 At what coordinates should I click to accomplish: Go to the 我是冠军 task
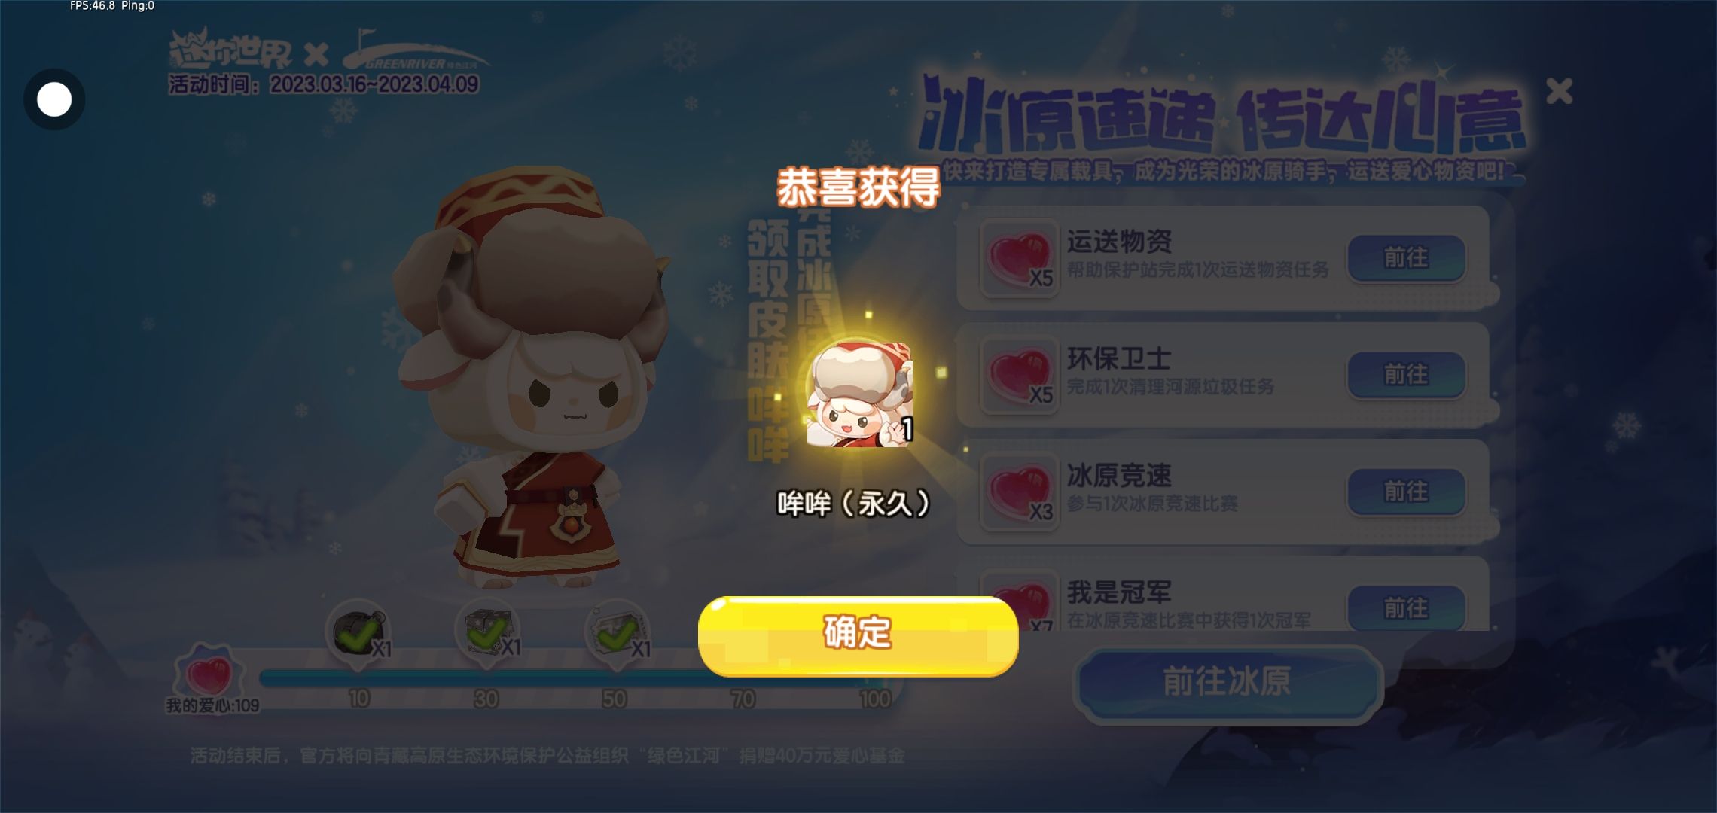1405,607
